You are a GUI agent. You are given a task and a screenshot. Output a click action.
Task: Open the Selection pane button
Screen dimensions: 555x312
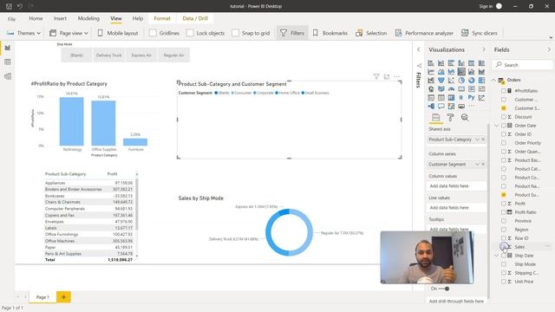pyautogui.click(x=371, y=33)
